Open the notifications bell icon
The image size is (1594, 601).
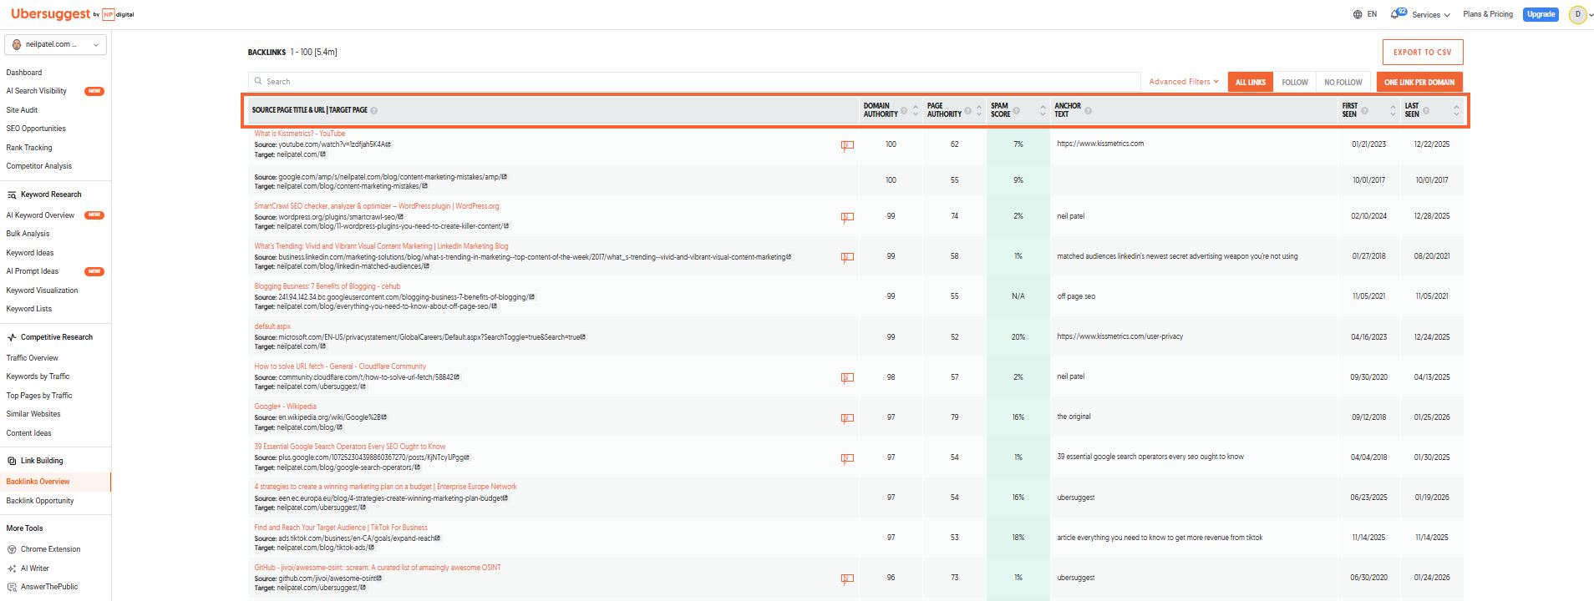click(1395, 14)
